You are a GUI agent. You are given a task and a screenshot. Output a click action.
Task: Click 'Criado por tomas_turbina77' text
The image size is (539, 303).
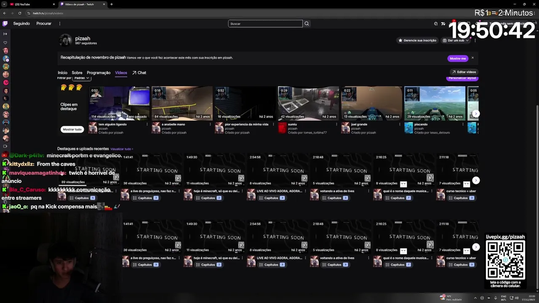307,133
